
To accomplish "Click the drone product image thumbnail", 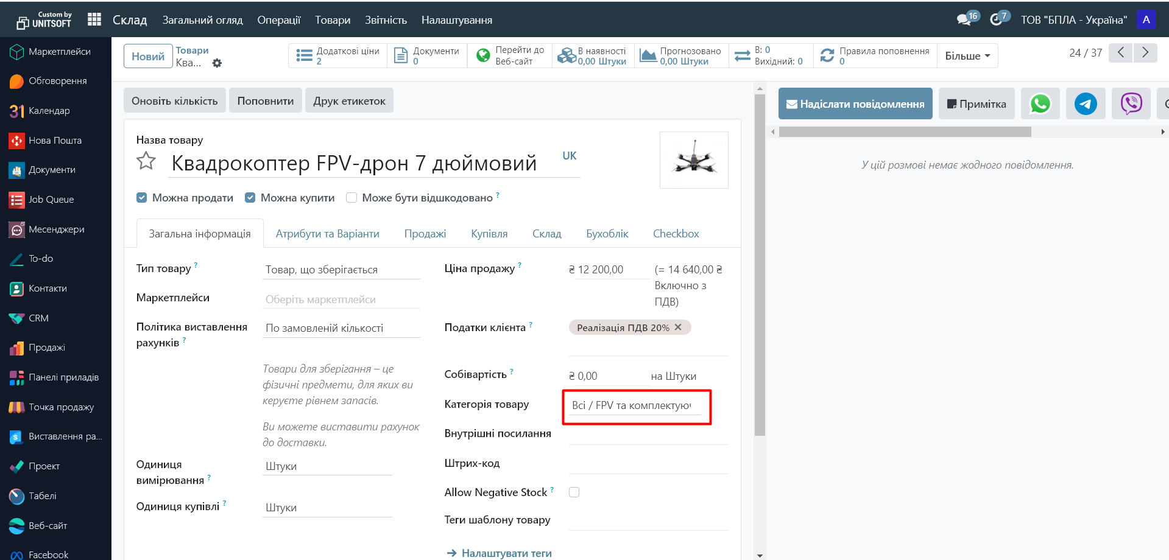I will [694, 160].
